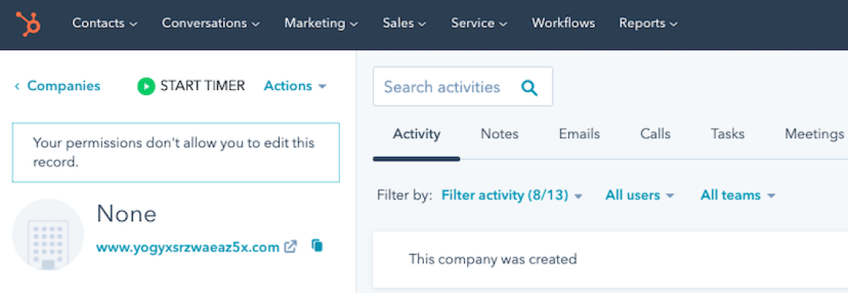Expand the All teams filter
This screenshot has height=293, width=848.
(738, 196)
